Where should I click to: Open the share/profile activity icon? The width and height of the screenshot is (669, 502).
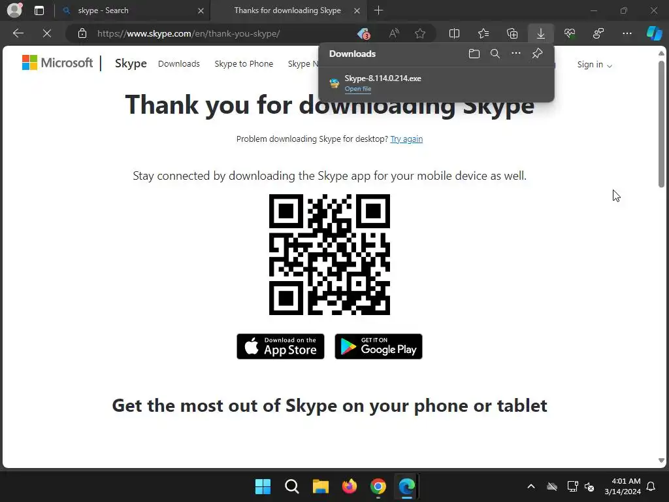(x=598, y=33)
